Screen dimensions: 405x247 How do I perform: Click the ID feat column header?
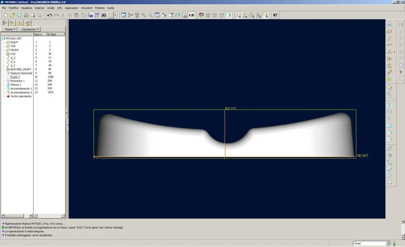click(55, 34)
